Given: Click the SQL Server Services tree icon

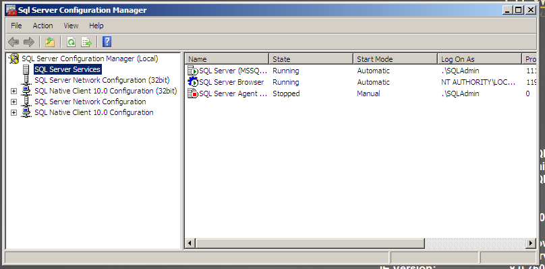Looking at the screenshot, I should point(26,69).
